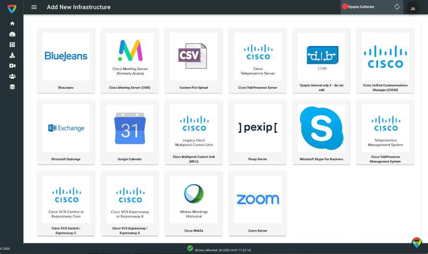Click the refresh sync icon in header
The image size is (428, 254).
pos(397,7)
